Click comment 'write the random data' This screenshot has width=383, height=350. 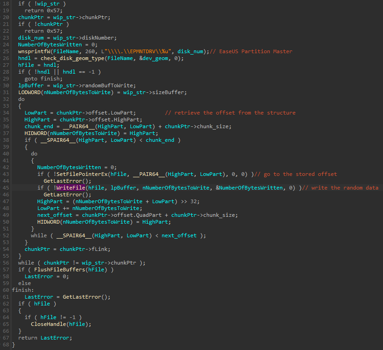click(340, 188)
